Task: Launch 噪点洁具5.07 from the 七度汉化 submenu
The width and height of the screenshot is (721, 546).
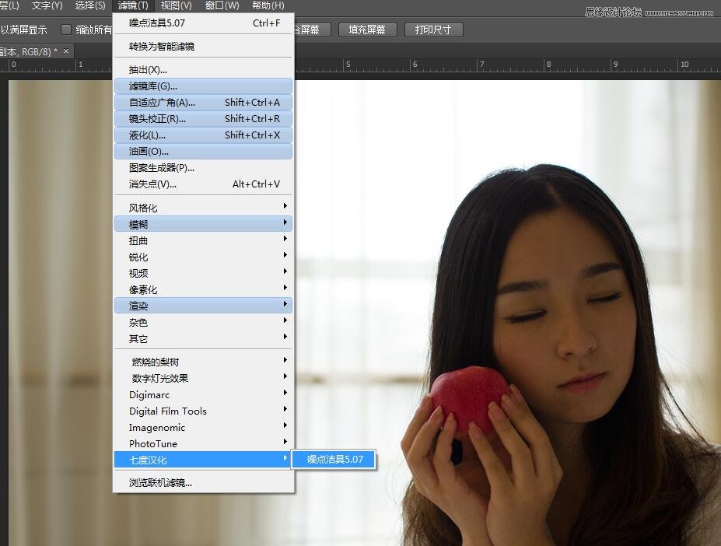Action: (334, 460)
